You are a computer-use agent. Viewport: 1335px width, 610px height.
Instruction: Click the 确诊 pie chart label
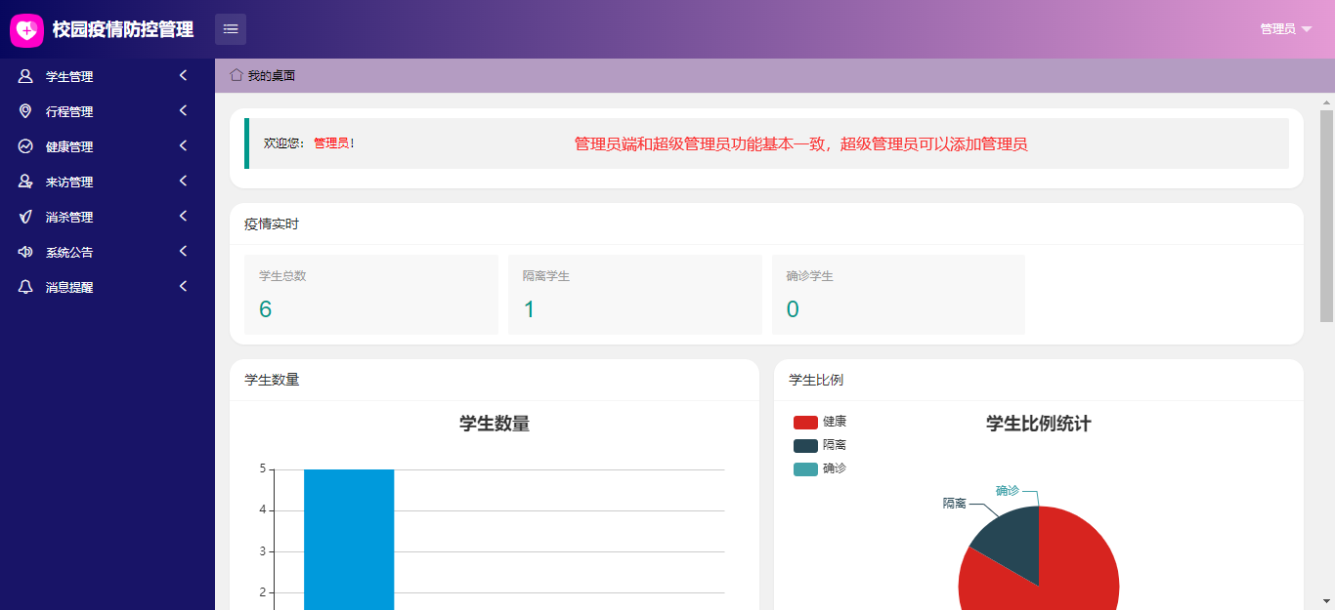1007,490
